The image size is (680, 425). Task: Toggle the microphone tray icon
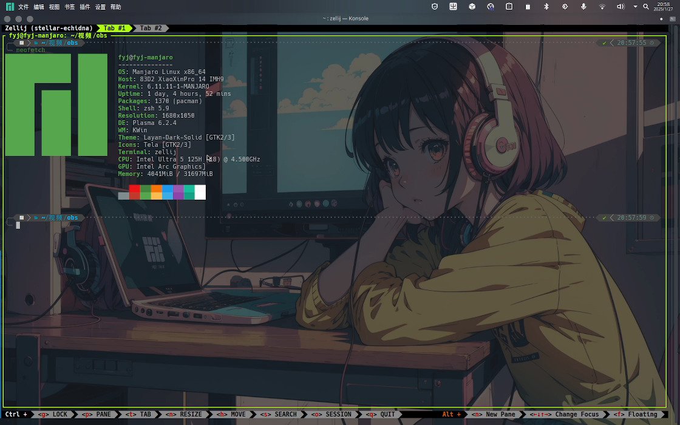point(583,7)
